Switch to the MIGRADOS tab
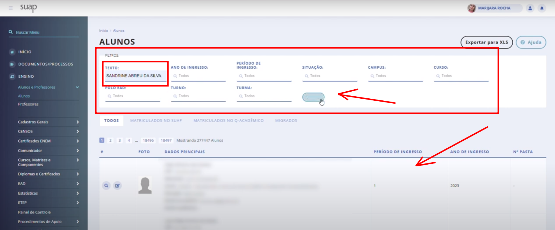This screenshot has width=555, height=230. (286, 121)
